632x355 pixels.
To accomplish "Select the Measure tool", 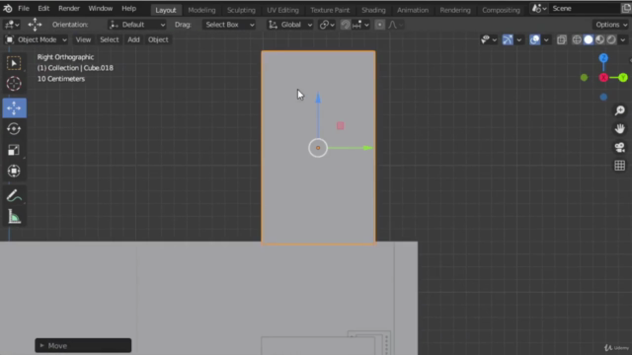I will 14,217.
